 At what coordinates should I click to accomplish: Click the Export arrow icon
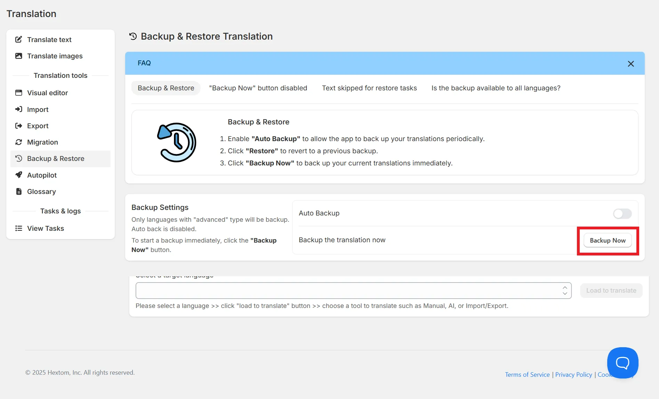[19, 126]
